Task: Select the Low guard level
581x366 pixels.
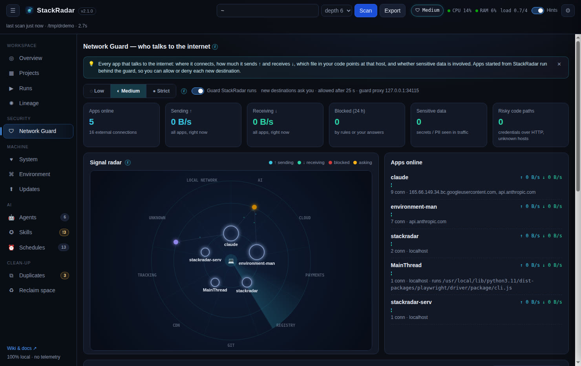Action: pyautogui.click(x=97, y=91)
